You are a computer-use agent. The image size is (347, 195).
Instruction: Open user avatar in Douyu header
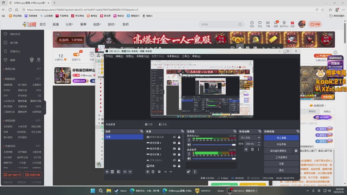301,24
